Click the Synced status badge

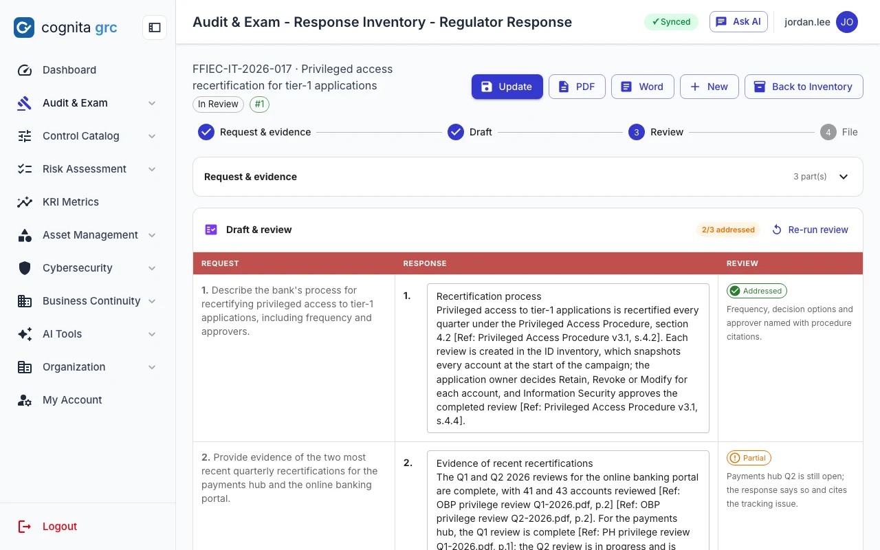(x=671, y=22)
